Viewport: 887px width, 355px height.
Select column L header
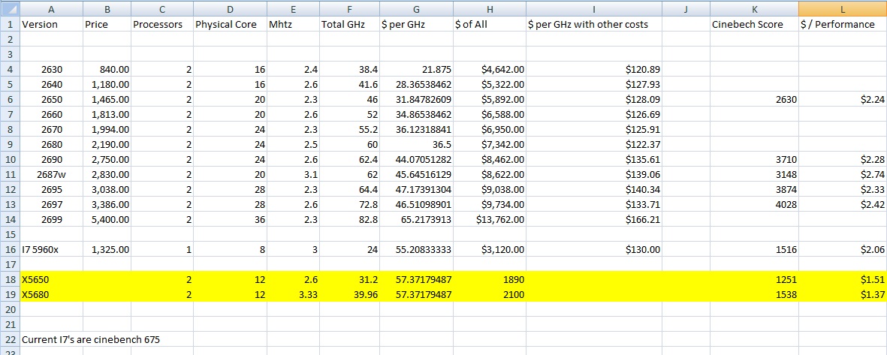842,8
